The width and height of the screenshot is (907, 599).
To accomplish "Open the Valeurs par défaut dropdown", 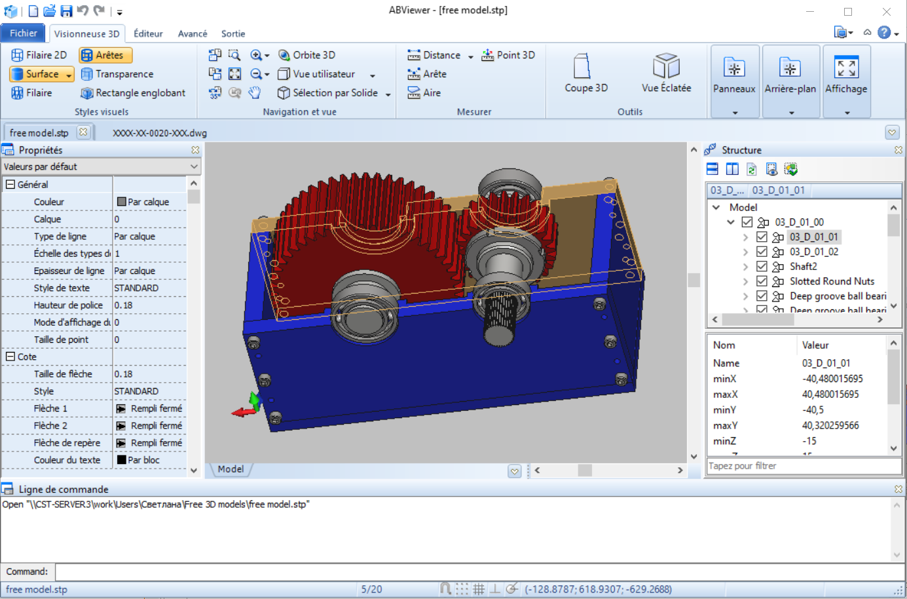I will pyautogui.click(x=101, y=166).
